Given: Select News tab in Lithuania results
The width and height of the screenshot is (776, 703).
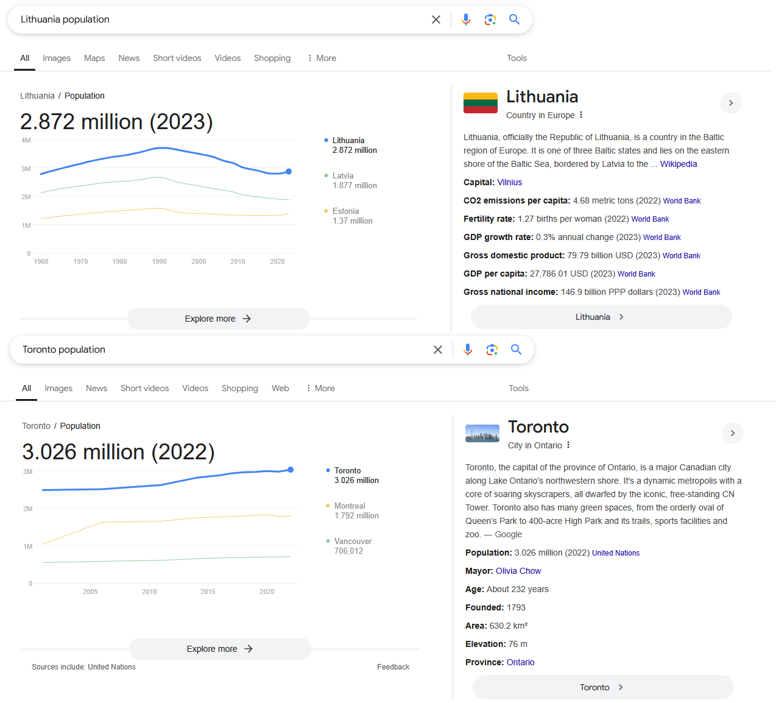Looking at the screenshot, I should 129,58.
